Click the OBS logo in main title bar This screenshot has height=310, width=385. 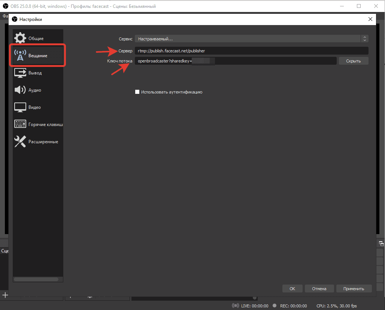click(x=5, y=6)
